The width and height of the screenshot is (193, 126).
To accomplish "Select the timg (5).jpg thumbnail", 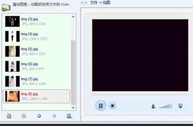I will tap(12, 51).
